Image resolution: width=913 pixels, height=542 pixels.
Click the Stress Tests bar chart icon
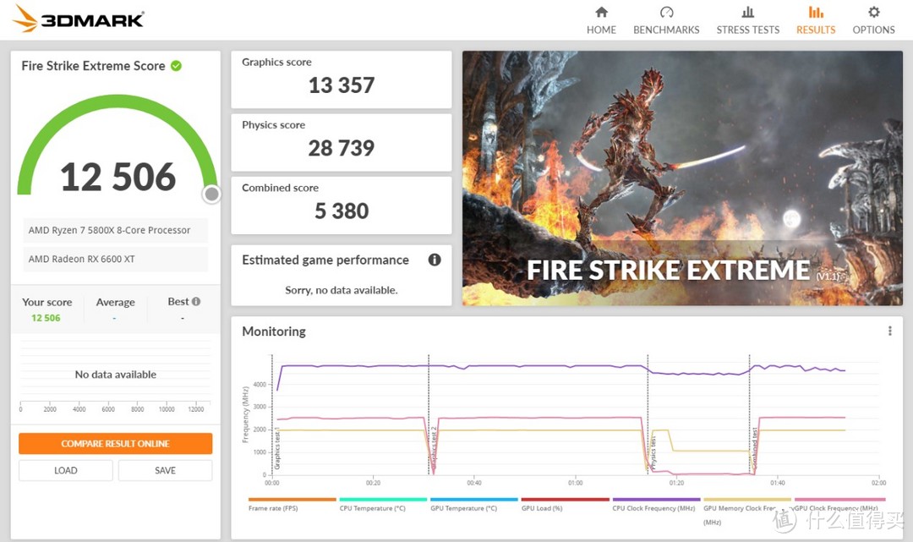(747, 12)
